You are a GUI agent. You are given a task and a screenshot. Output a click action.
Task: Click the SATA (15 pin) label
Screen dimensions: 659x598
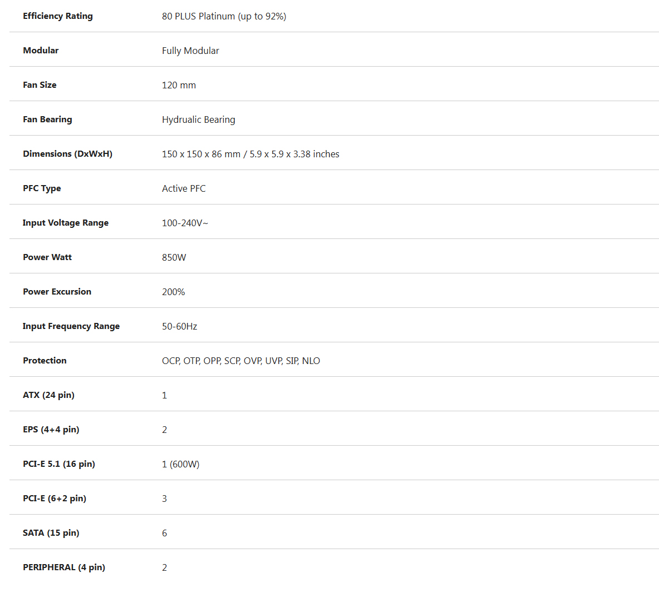51,533
